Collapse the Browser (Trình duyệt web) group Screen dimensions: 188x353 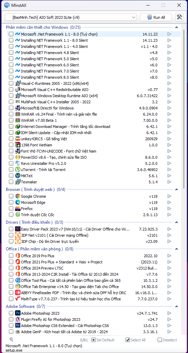click(x=176, y=189)
